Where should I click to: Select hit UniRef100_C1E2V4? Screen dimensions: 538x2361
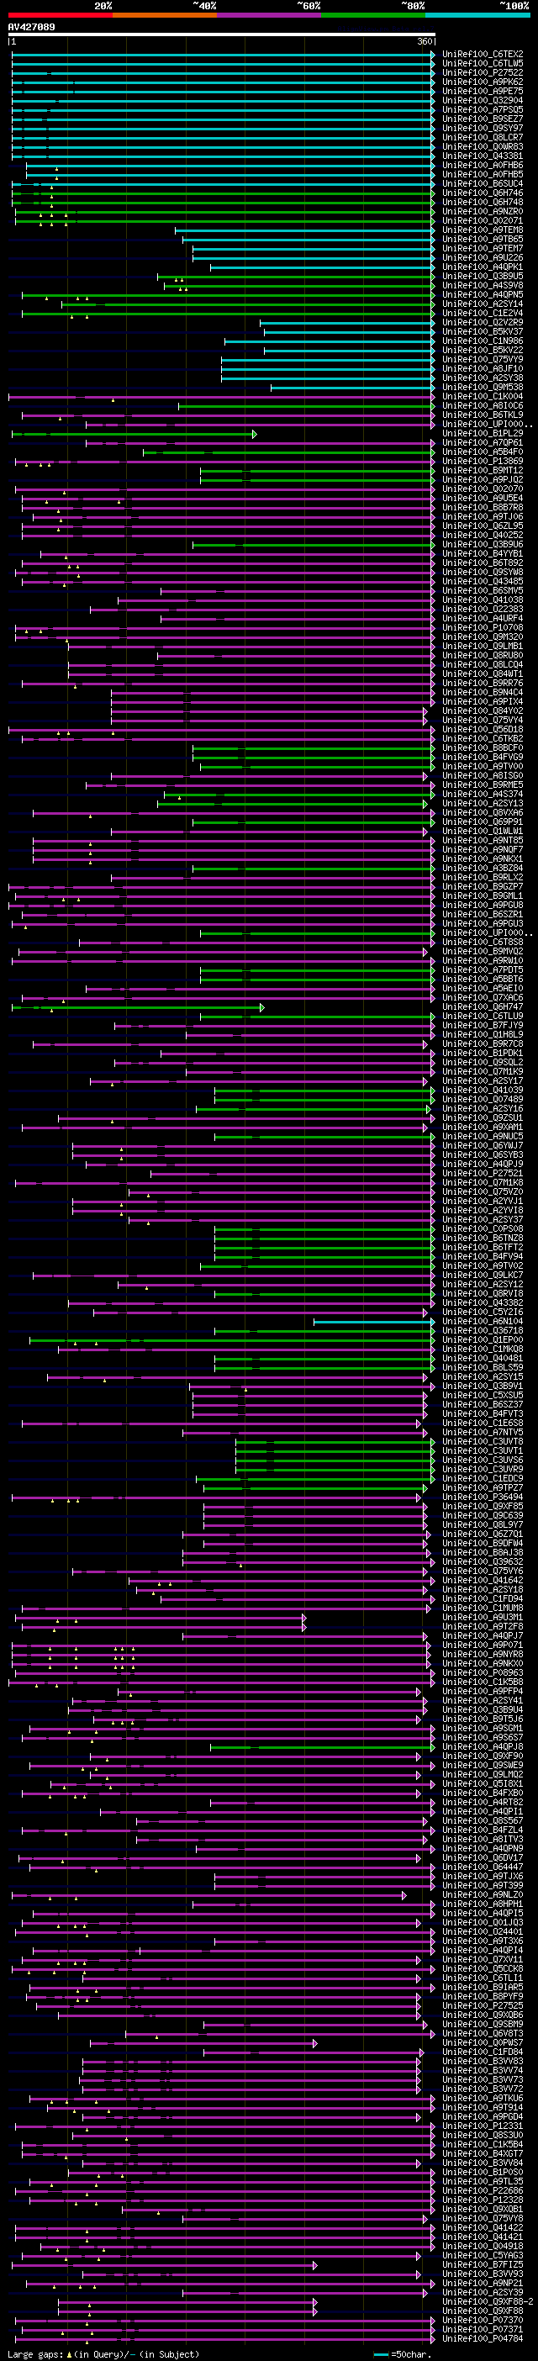483,314
